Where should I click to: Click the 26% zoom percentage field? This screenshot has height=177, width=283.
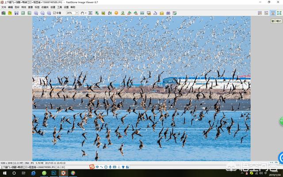point(71,13)
